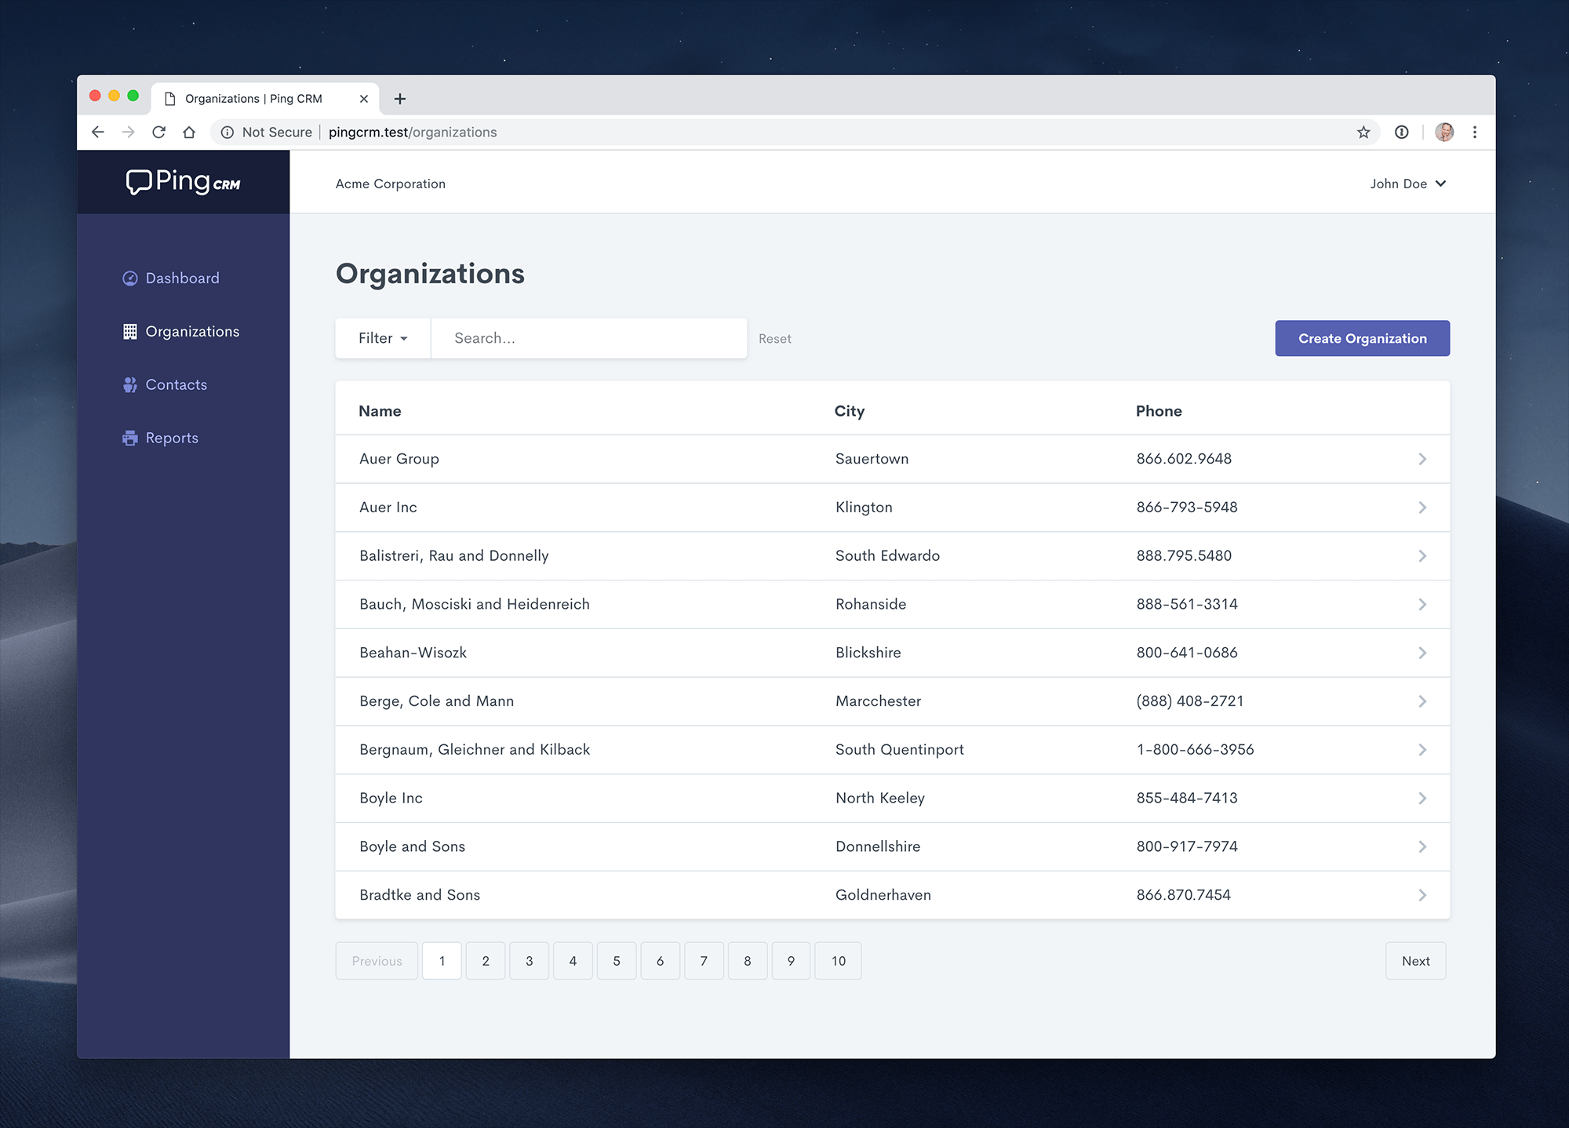Expand the John Doe user menu
Viewport: 1569px width, 1128px height.
pos(1408,184)
